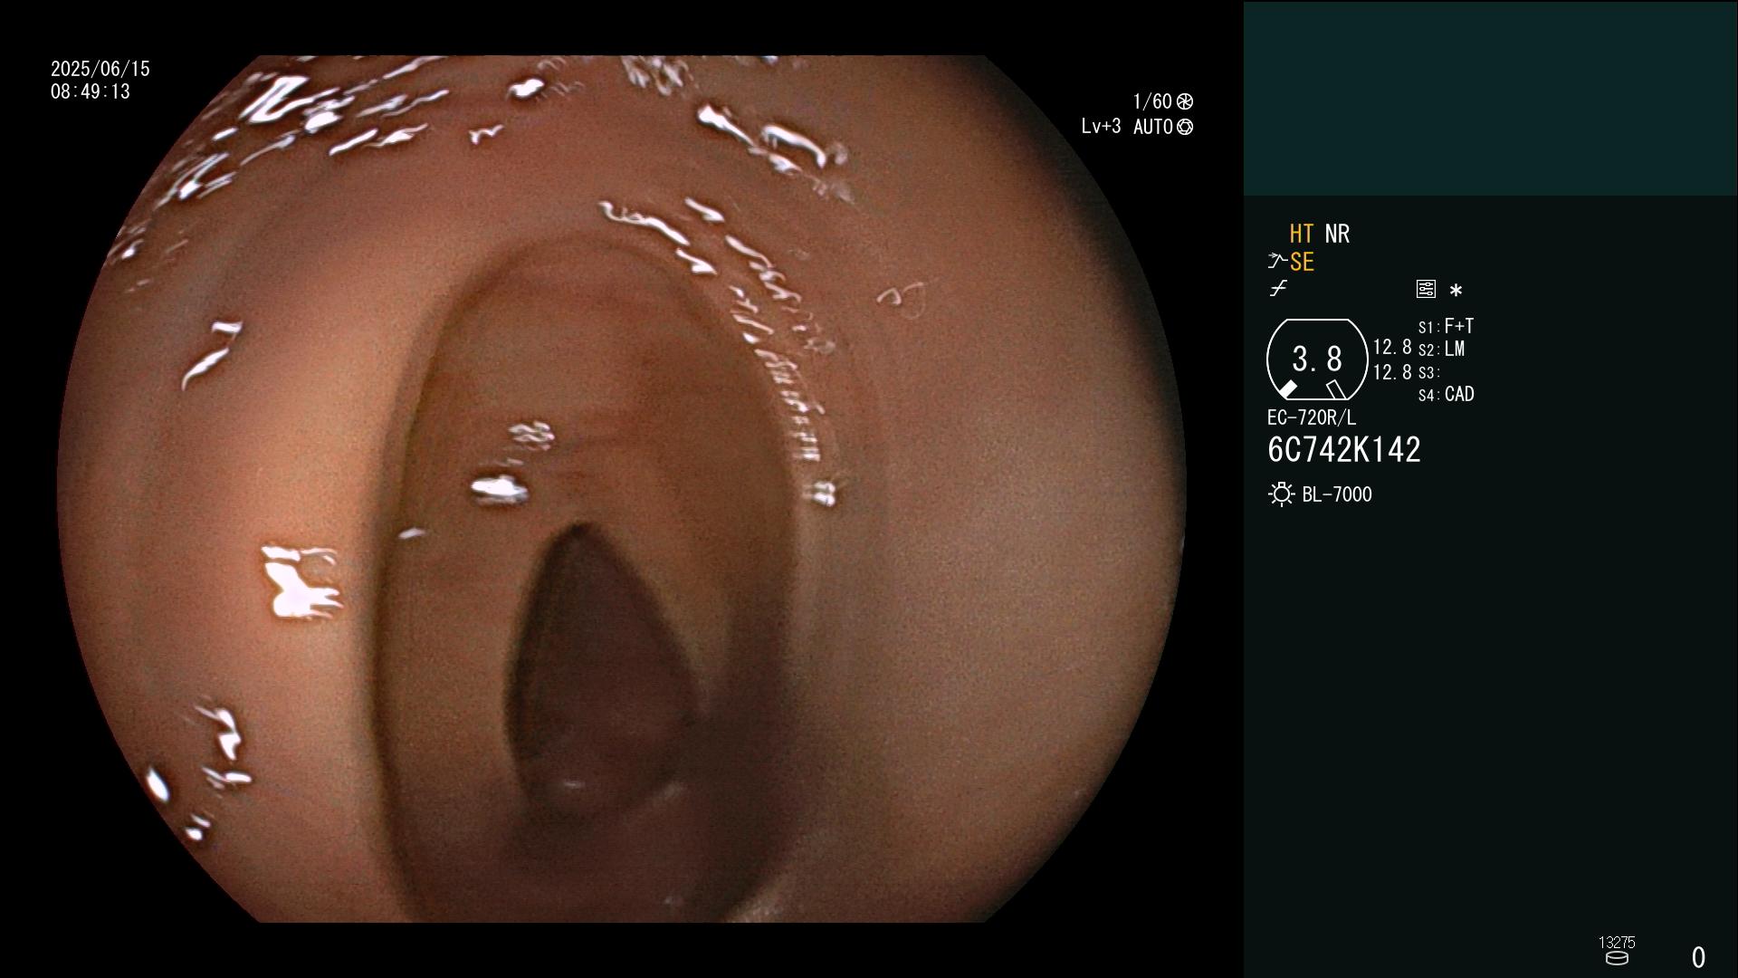Click the asterisk indicator icon
This screenshot has height=978, width=1738.
(x=1456, y=291)
